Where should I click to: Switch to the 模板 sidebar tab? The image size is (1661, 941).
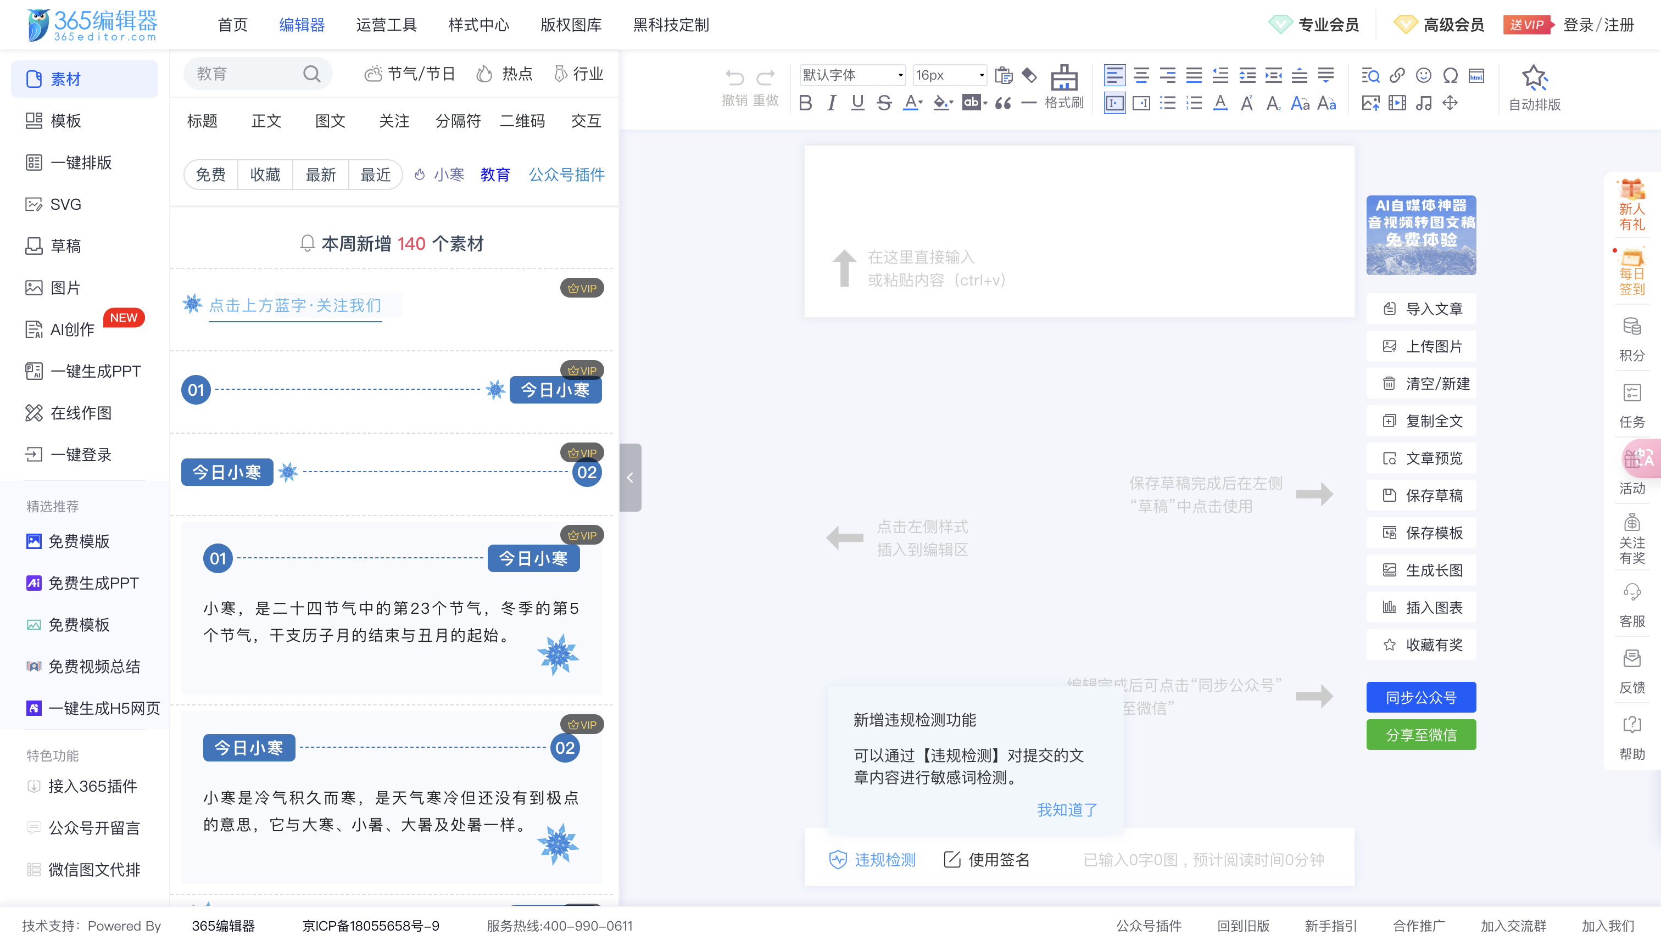coord(65,121)
